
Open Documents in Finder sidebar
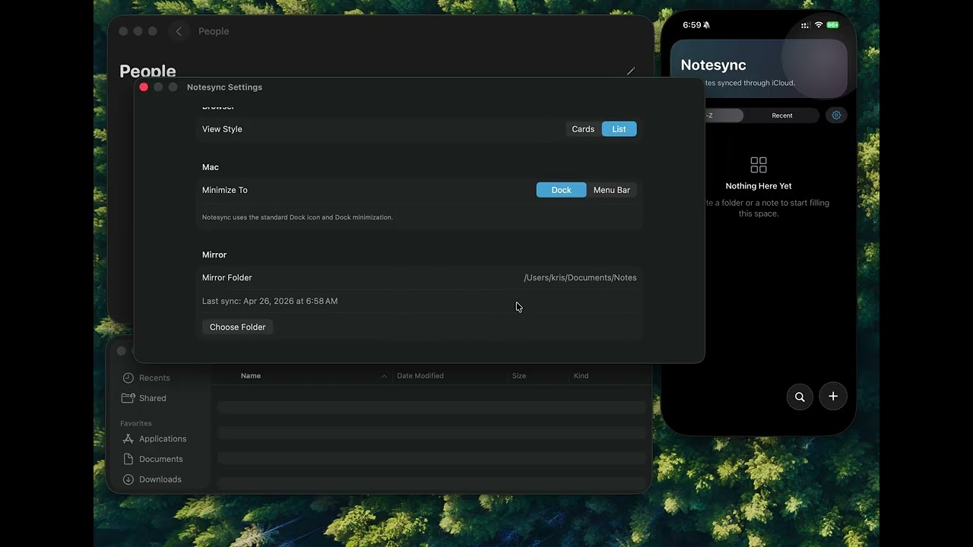(161, 459)
